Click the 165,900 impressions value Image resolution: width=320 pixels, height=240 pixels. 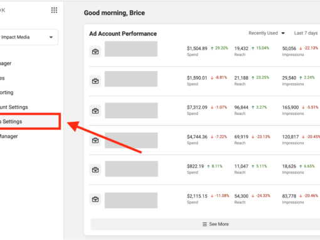click(x=291, y=107)
